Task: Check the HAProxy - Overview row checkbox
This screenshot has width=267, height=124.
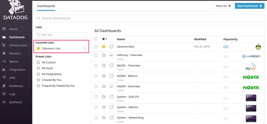Action: pyautogui.click(x=96, y=55)
